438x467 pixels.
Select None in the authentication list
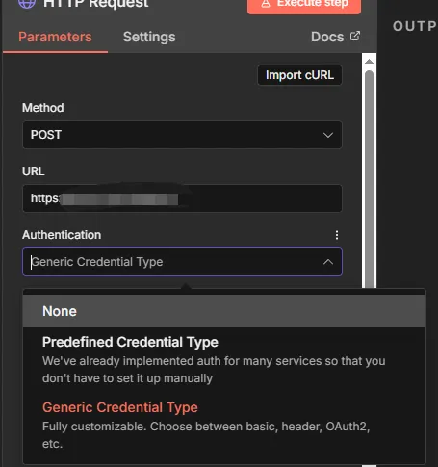[224, 311]
